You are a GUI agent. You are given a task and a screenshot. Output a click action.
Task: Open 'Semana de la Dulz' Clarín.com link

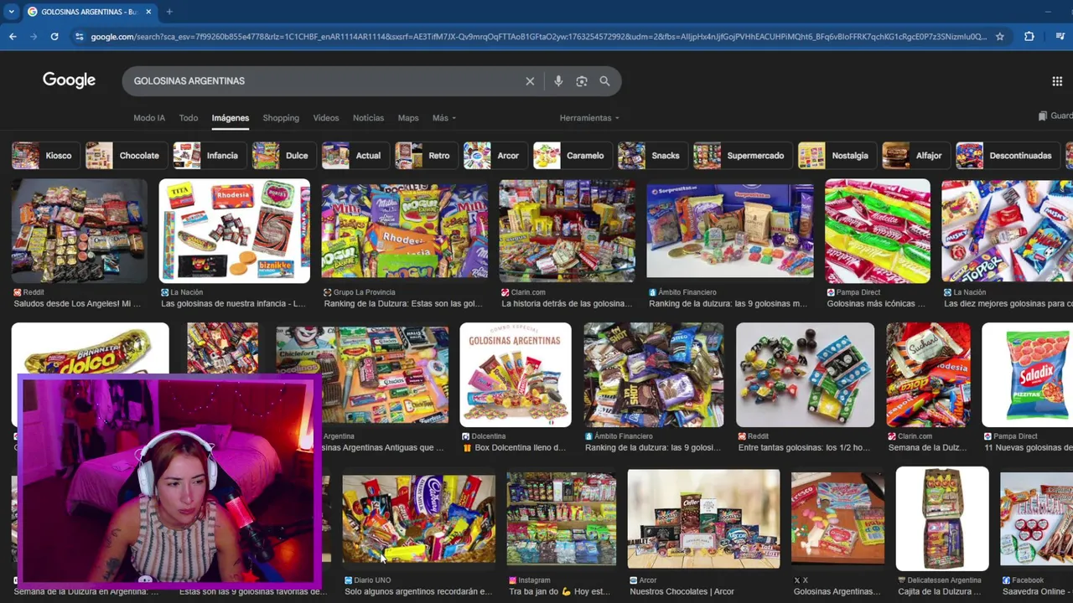[929, 448]
